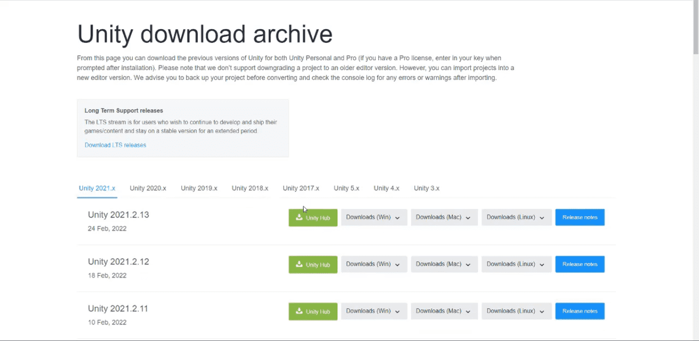Follow the Download LTS releases link
This screenshot has width=699, height=341.
[115, 145]
